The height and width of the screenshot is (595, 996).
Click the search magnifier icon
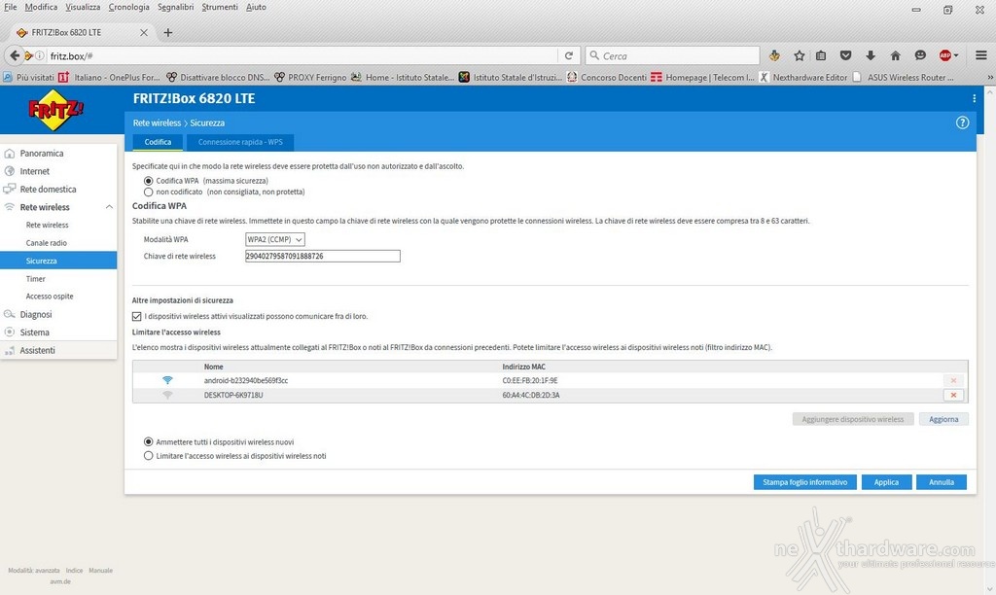pyautogui.click(x=594, y=55)
